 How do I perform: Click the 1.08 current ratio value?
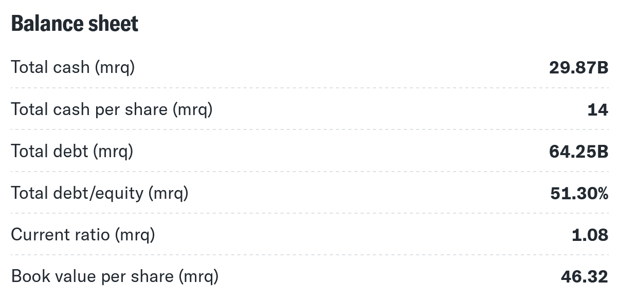pyautogui.click(x=590, y=235)
